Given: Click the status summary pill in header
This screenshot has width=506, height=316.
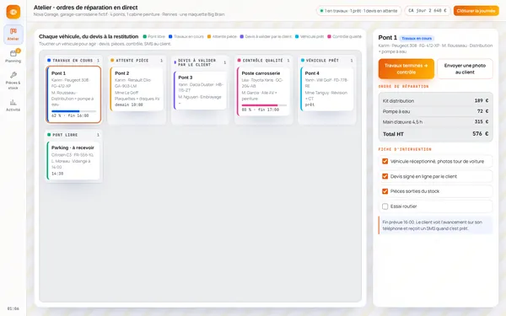Looking at the screenshot, I should click(x=359, y=11).
